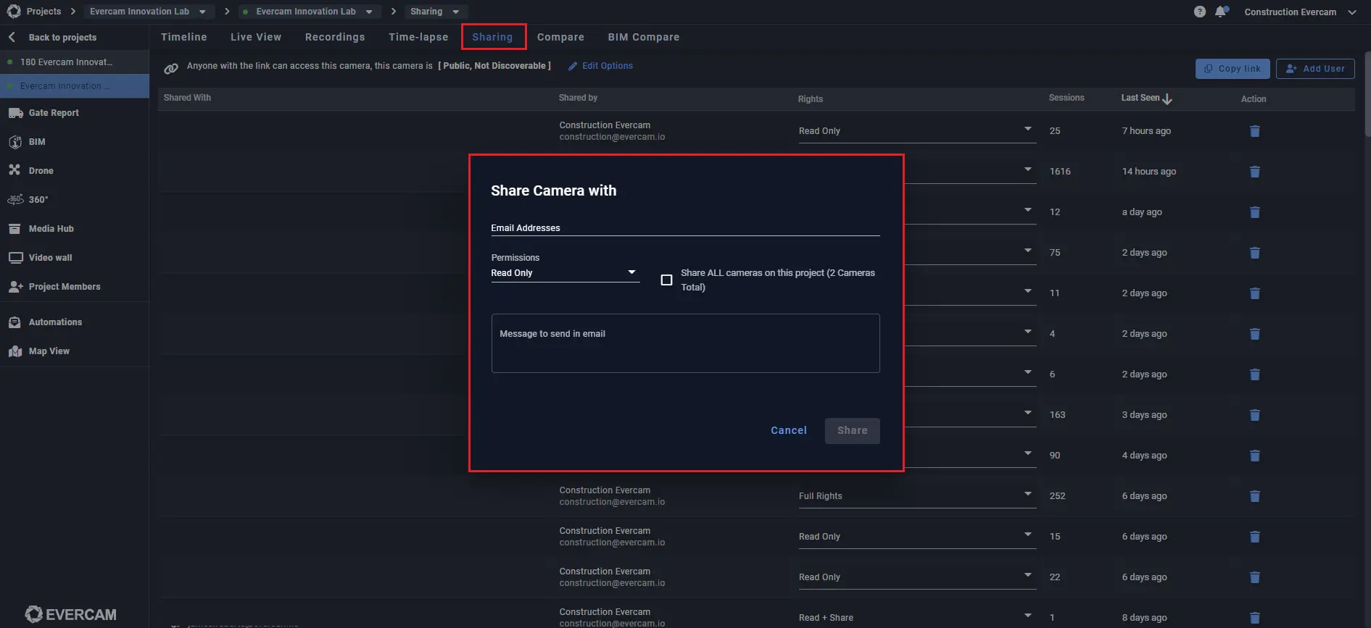Click the Email Addresses input field

click(685, 227)
